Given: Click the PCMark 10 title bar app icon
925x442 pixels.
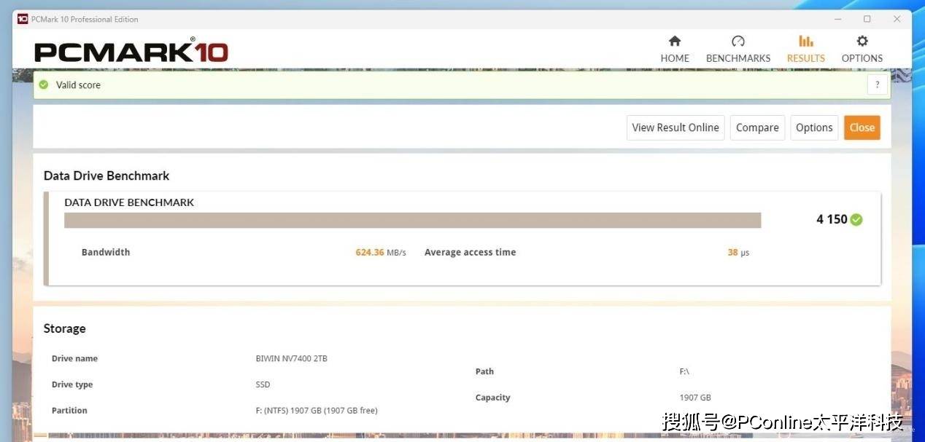Looking at the screenshot, I should (x=23, y=19).
